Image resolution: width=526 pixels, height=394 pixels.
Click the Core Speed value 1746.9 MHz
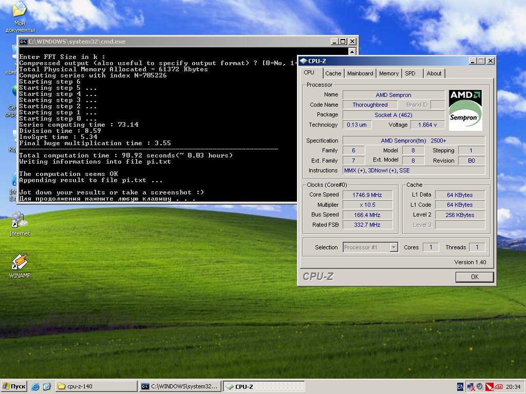[x=367, y=195]
